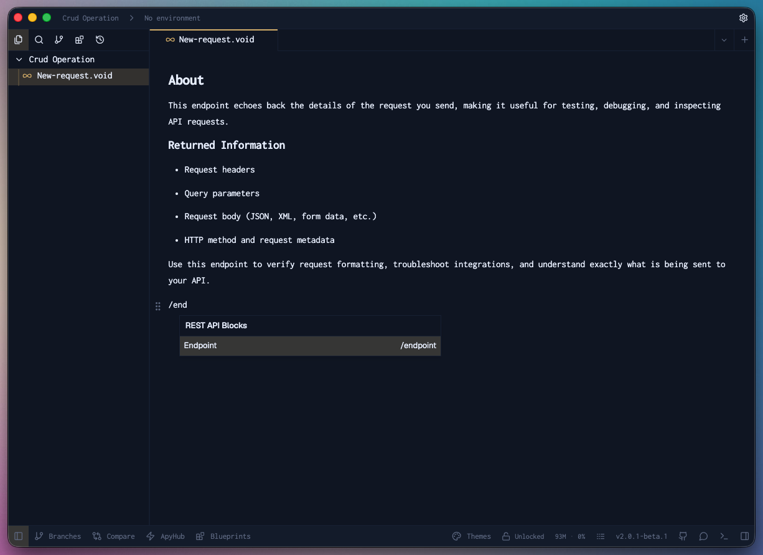Select the Endpoint block suggestion
Image resolution: width=763 pixels, height=555 pixels.
(310, 346)
